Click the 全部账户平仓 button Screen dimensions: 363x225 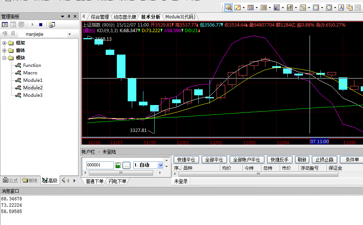[x=247, y=160]
